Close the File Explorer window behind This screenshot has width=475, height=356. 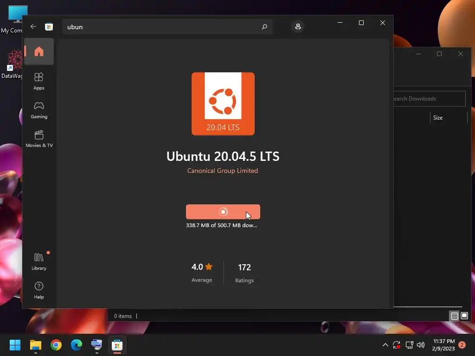(x=461, y=54)
